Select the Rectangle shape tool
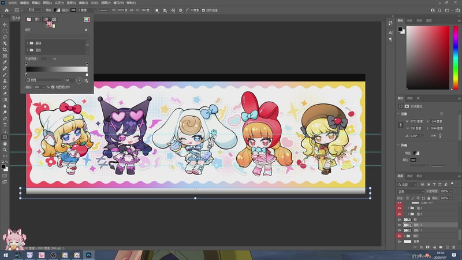The height and width of the screenshot is (260, 462). point(5,137)
